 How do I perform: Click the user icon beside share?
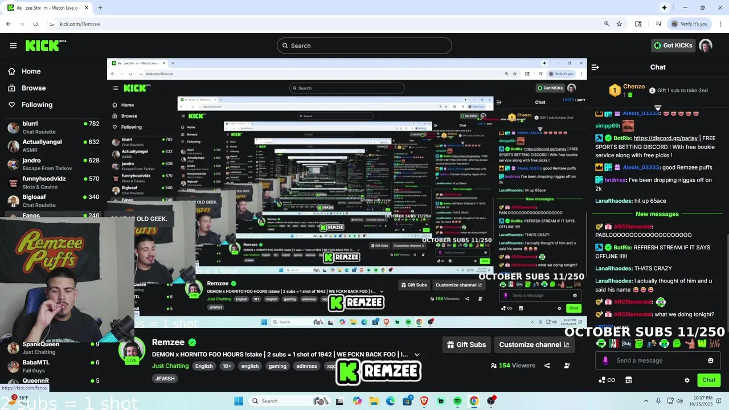coord(567,366)
